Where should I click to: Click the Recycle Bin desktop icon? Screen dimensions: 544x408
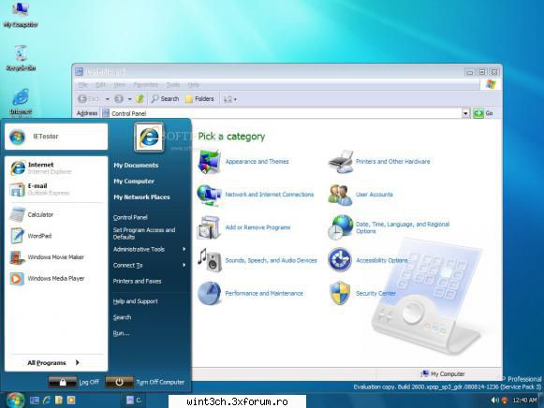coord(21,57)
